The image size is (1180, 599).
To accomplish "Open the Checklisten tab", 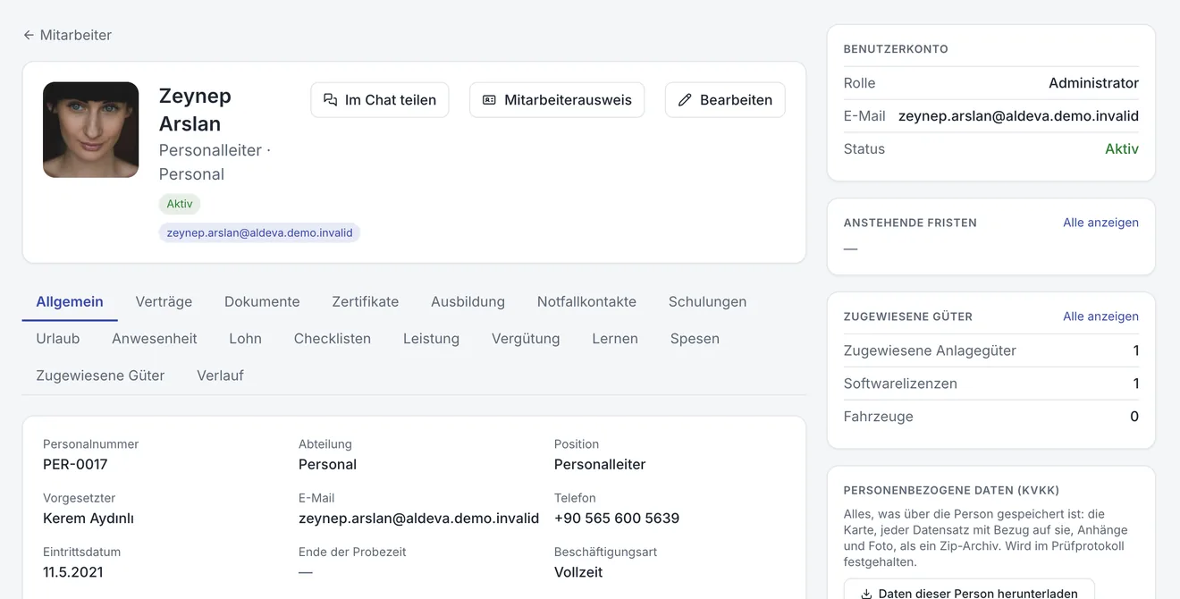I will click(x=333, y=339).
